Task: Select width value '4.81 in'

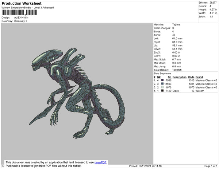Action: click(213, 13)
